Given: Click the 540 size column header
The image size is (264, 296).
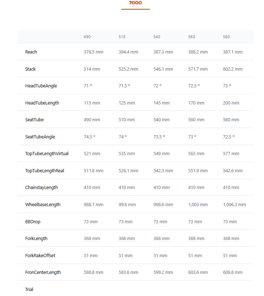Looking at the screenshot, I should click(x=157, y=37).
